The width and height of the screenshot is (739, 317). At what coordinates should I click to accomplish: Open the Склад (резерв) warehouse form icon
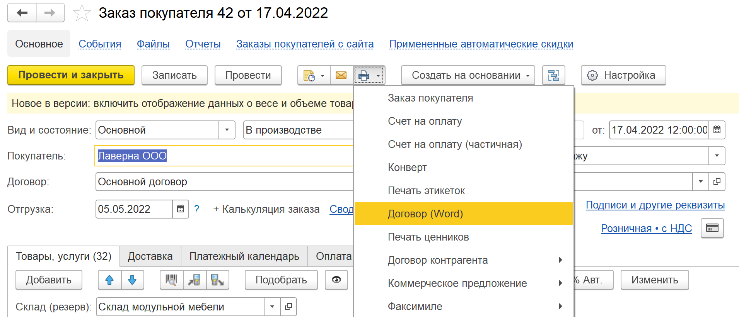pyautogui.click(x=288, y=307)
